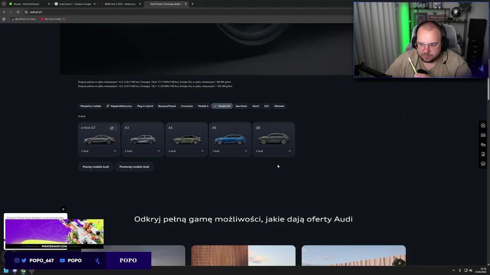Click the Q8 car image

(x=273, y=139)
